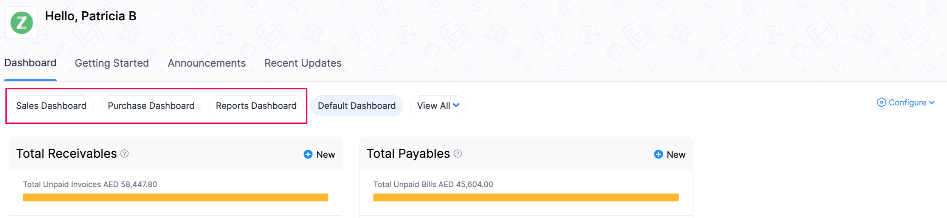Activate the Default Dashboard toggle pill
The height and width of the screenshot is (218, 947).
[356, 106]
